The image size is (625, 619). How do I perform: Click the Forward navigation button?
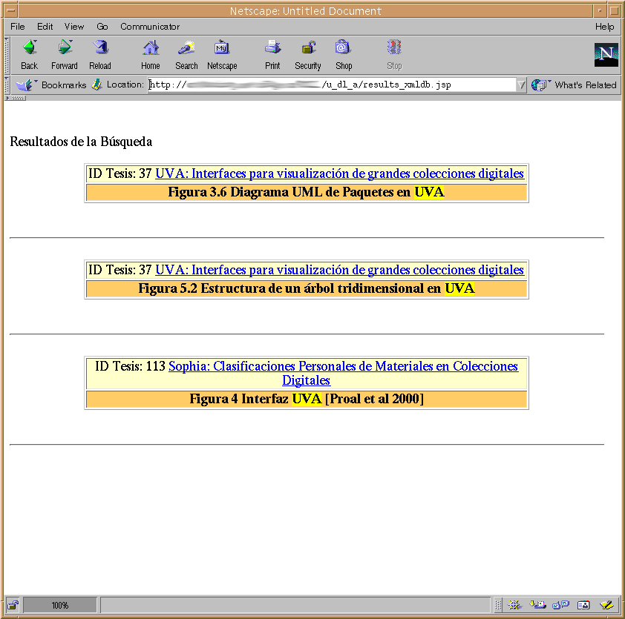click(65, 54)
